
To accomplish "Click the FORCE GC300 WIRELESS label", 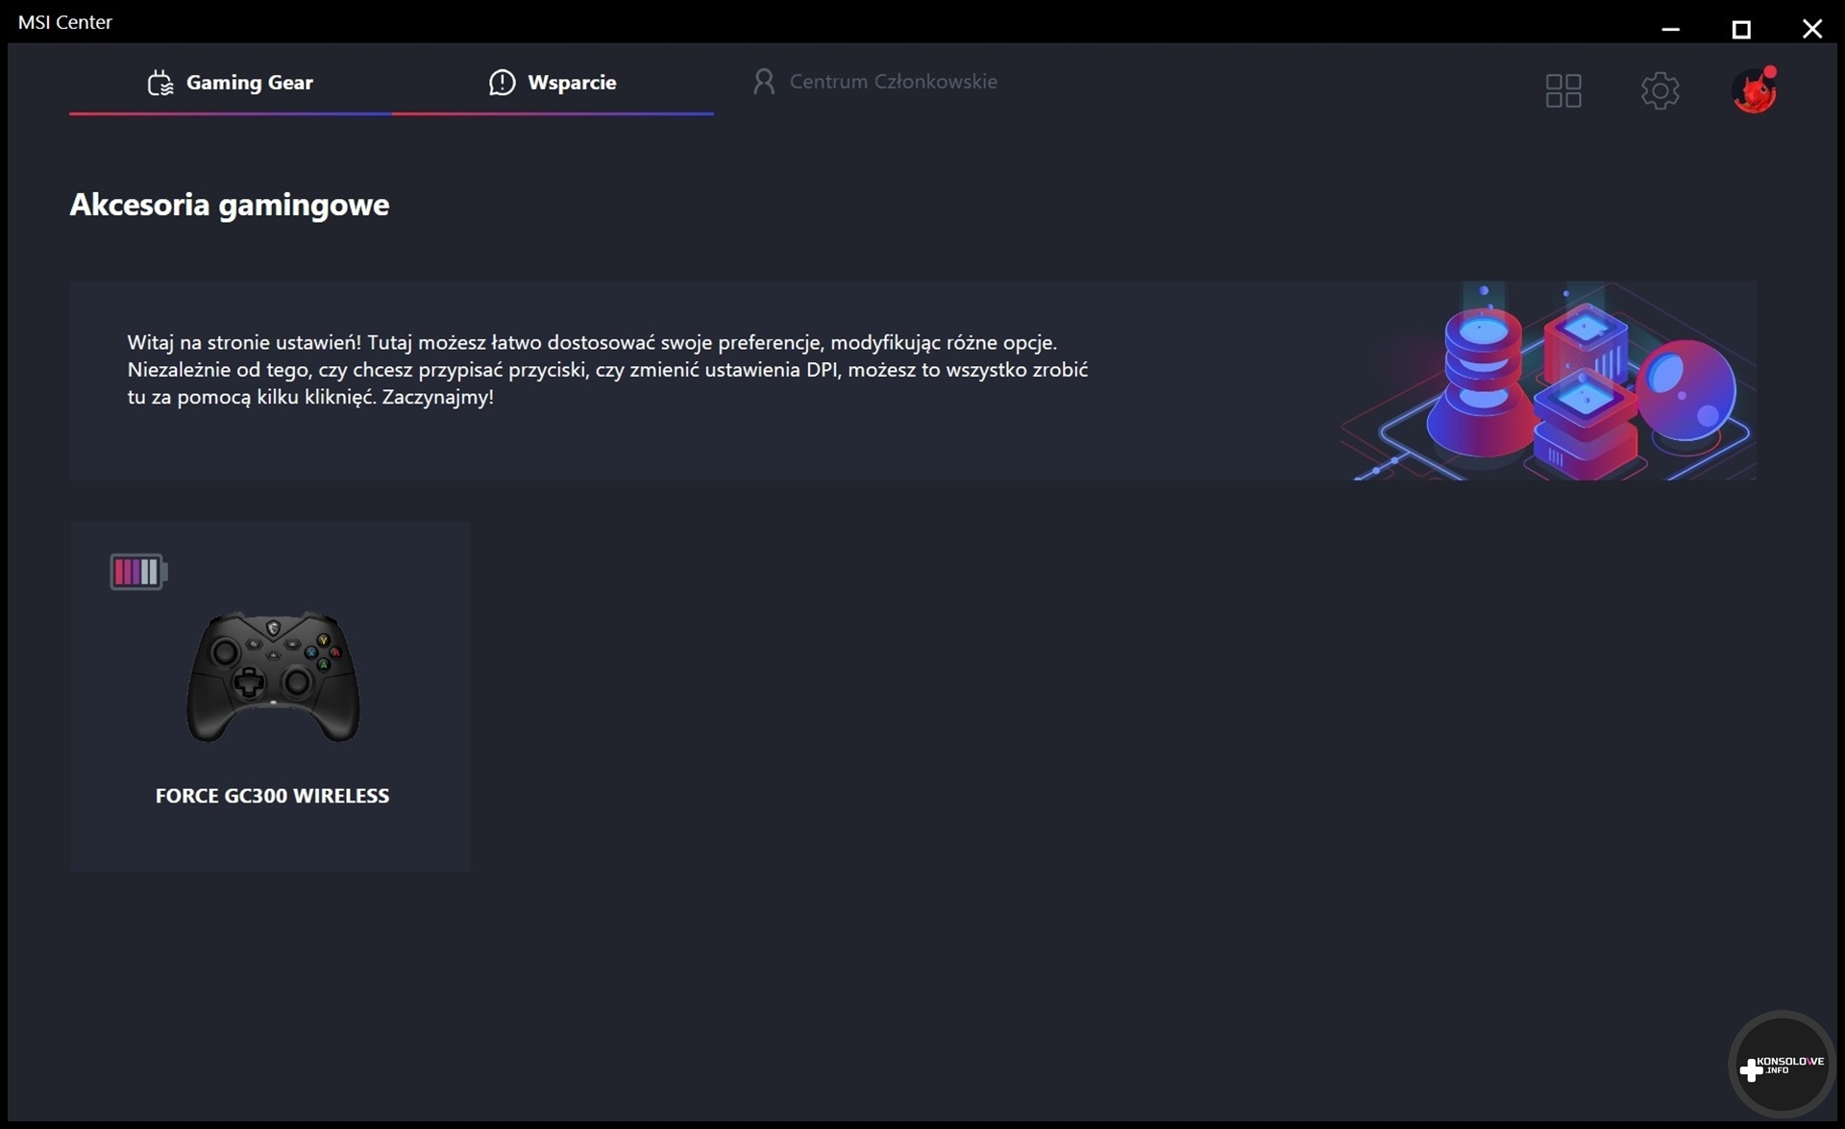I will [x=272, y=796].
